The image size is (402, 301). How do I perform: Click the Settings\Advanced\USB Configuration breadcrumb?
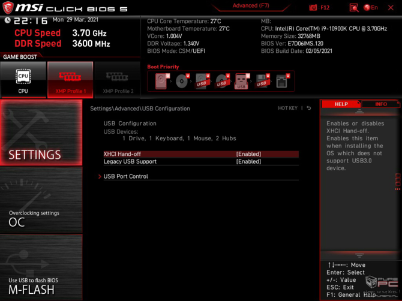click(140, 109)
